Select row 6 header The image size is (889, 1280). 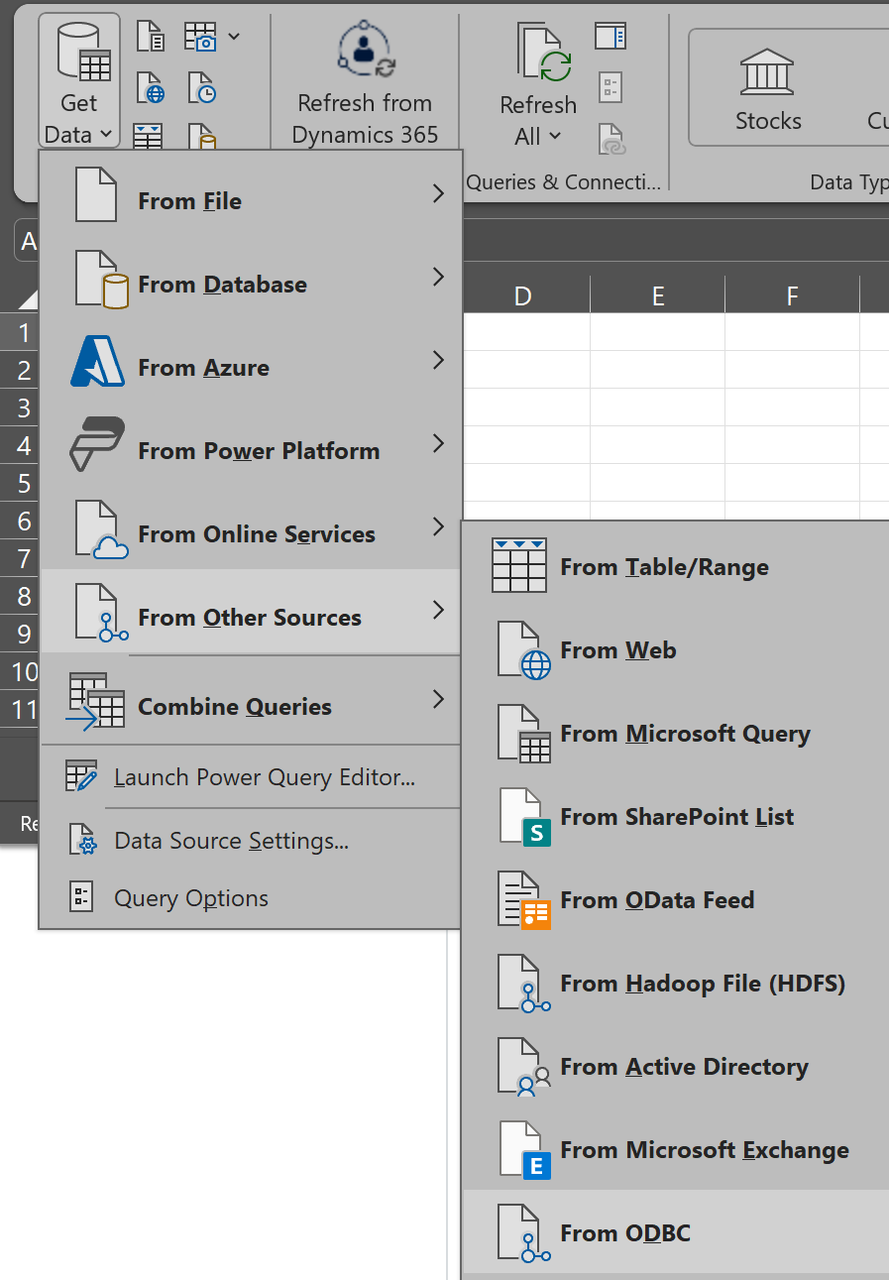click(x=20, y=521)
